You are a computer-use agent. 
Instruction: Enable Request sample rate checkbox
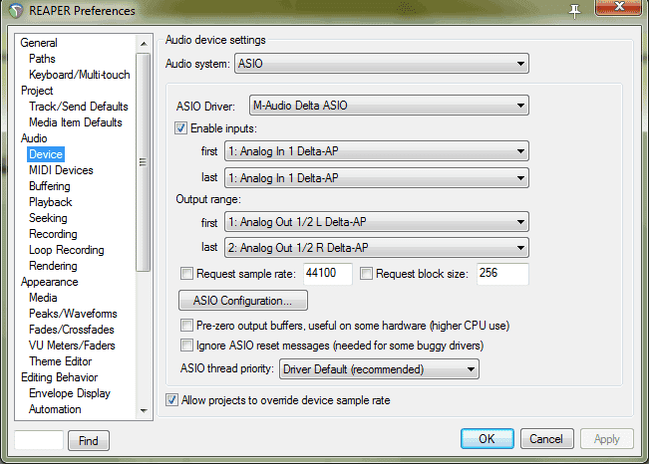186,274
